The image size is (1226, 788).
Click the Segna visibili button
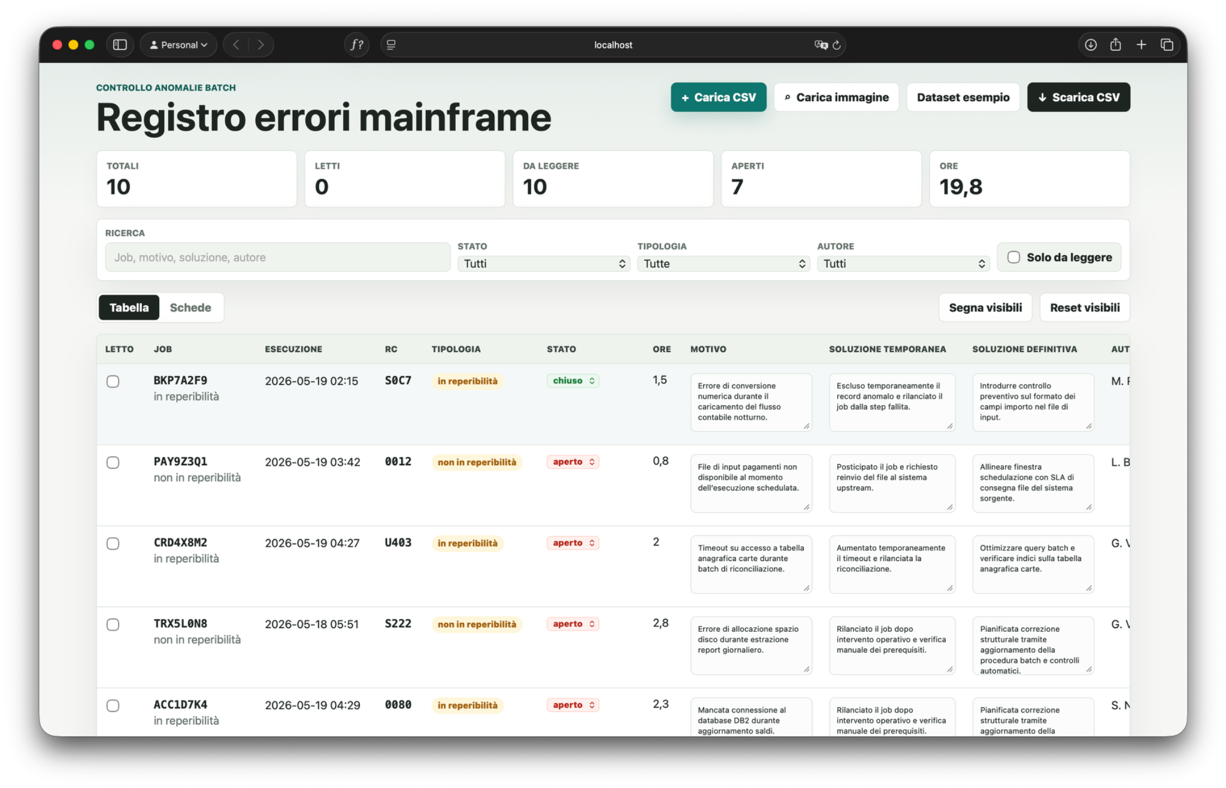[985, 307]
